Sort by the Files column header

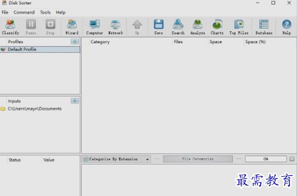click(190, 42)
